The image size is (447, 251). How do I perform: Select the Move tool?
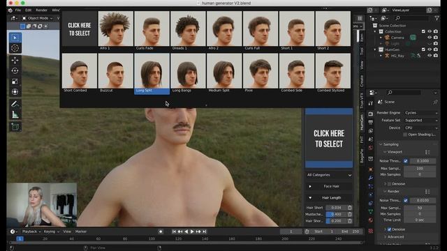point(15,61)
